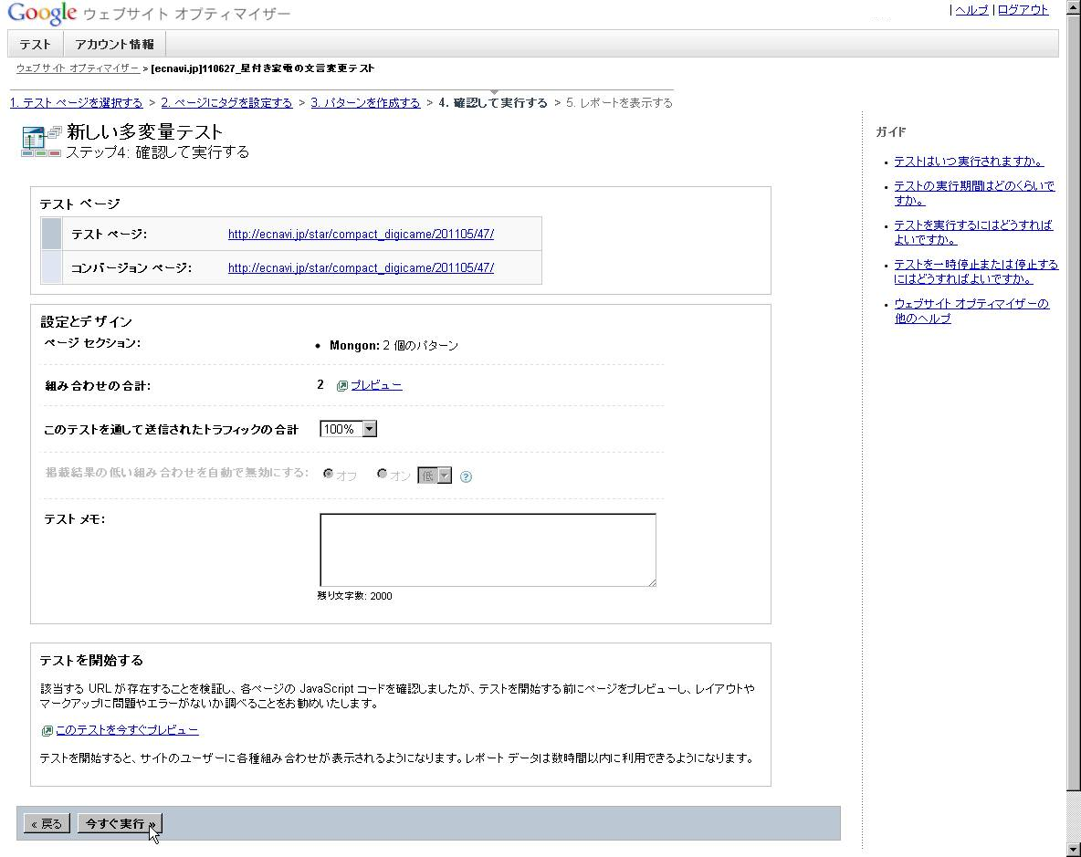Click the multivariate test icon beside the heading
Screen dimensions: 1081x857
tap(40, 141)
